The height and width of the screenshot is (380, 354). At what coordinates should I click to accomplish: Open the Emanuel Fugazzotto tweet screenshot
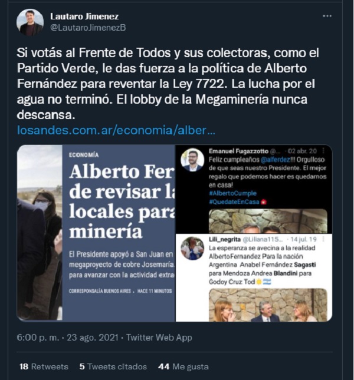[254, 189]
